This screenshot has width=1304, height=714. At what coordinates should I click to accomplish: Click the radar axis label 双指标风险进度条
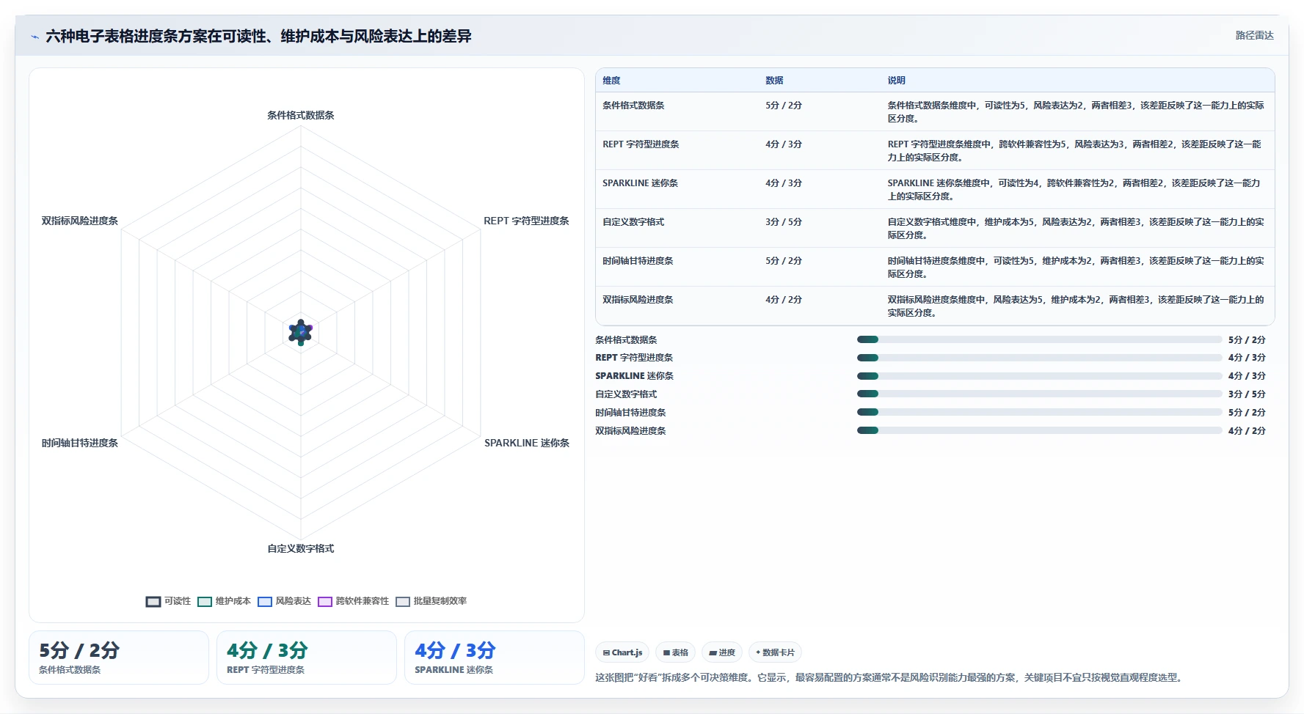(x=80, y=221)
